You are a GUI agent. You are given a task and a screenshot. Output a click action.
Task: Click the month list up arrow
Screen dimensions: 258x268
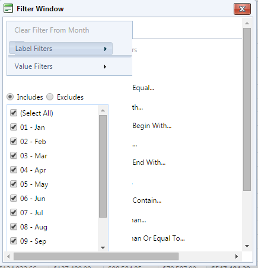tap(103, 110)
